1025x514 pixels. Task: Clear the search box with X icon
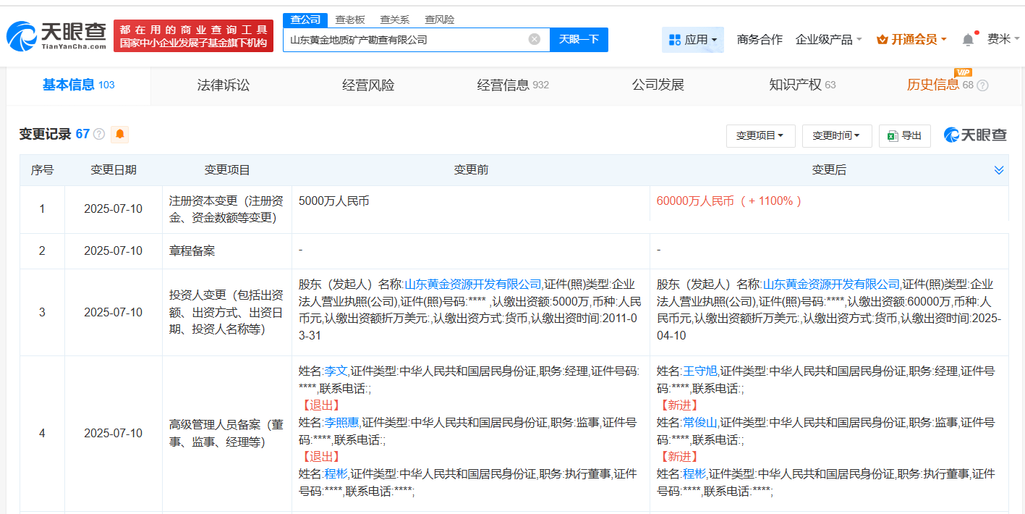tap(534, 39)
